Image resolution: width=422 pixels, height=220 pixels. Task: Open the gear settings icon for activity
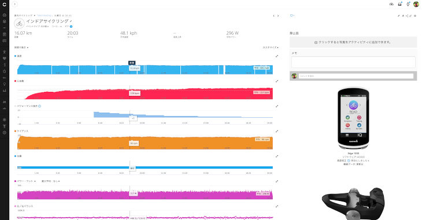pos(415,16)
